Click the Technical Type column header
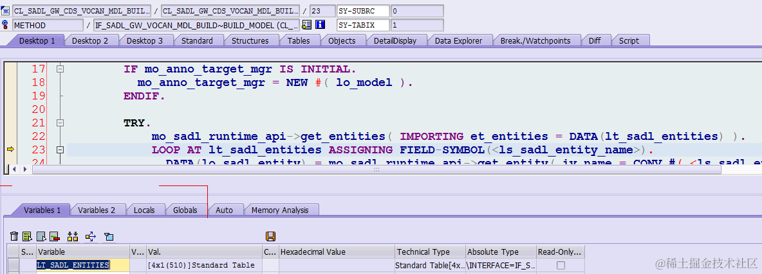This screenshot has height=274, width=762. (430, 252)
